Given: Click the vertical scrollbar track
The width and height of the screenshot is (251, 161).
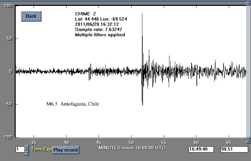Looking at the screenshot, I should pos(248,72).
